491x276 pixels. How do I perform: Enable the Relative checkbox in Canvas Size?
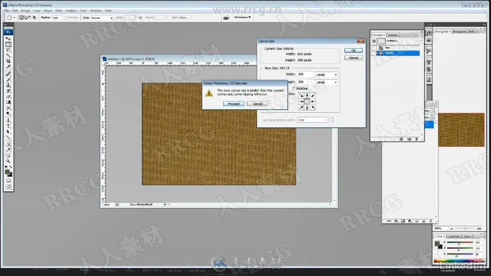pos(294,89)
